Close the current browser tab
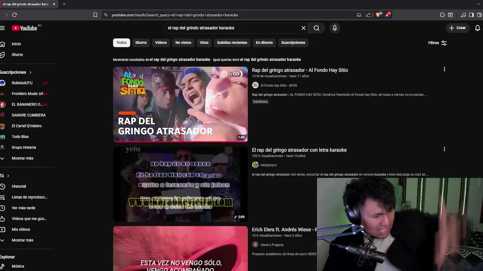This screenshot has height=271, width=483. (x=54, y=4)
